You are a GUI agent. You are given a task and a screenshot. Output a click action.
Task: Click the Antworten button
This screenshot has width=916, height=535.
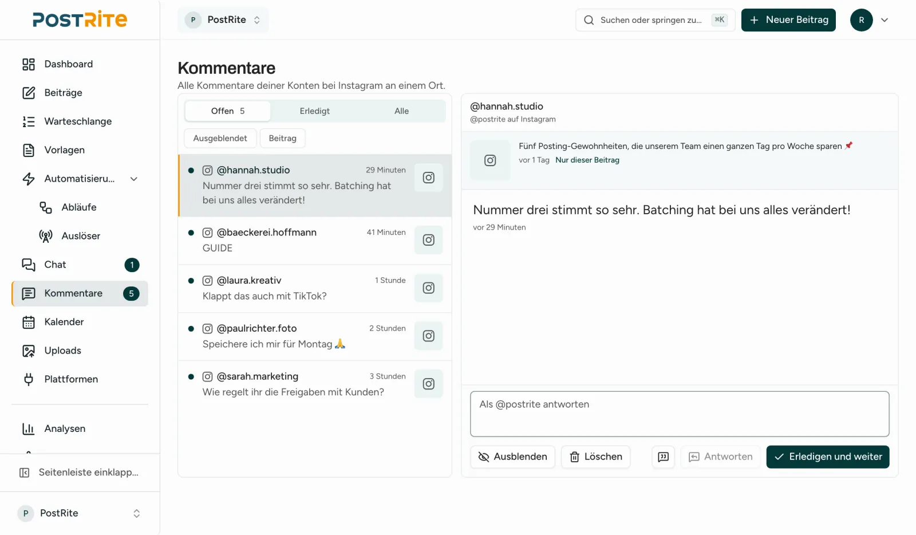pos(721,457)
